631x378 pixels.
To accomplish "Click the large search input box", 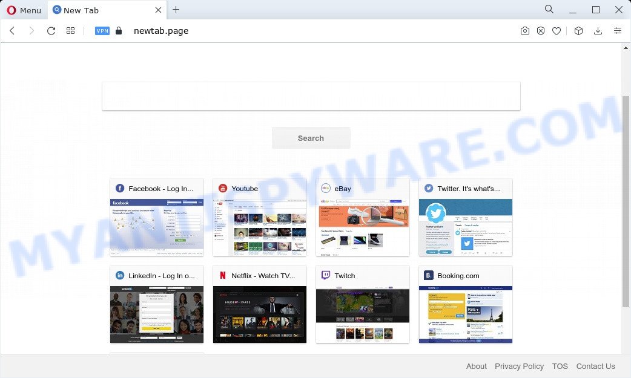I will click(311, 96).
